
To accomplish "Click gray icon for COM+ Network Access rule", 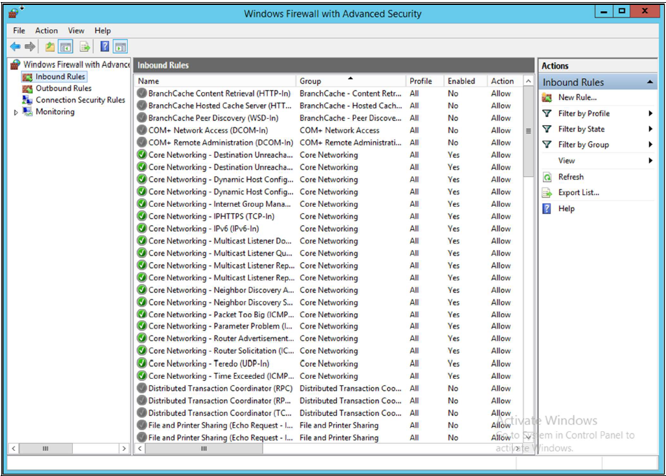I will pyautogui.click(x=142, y=130).
